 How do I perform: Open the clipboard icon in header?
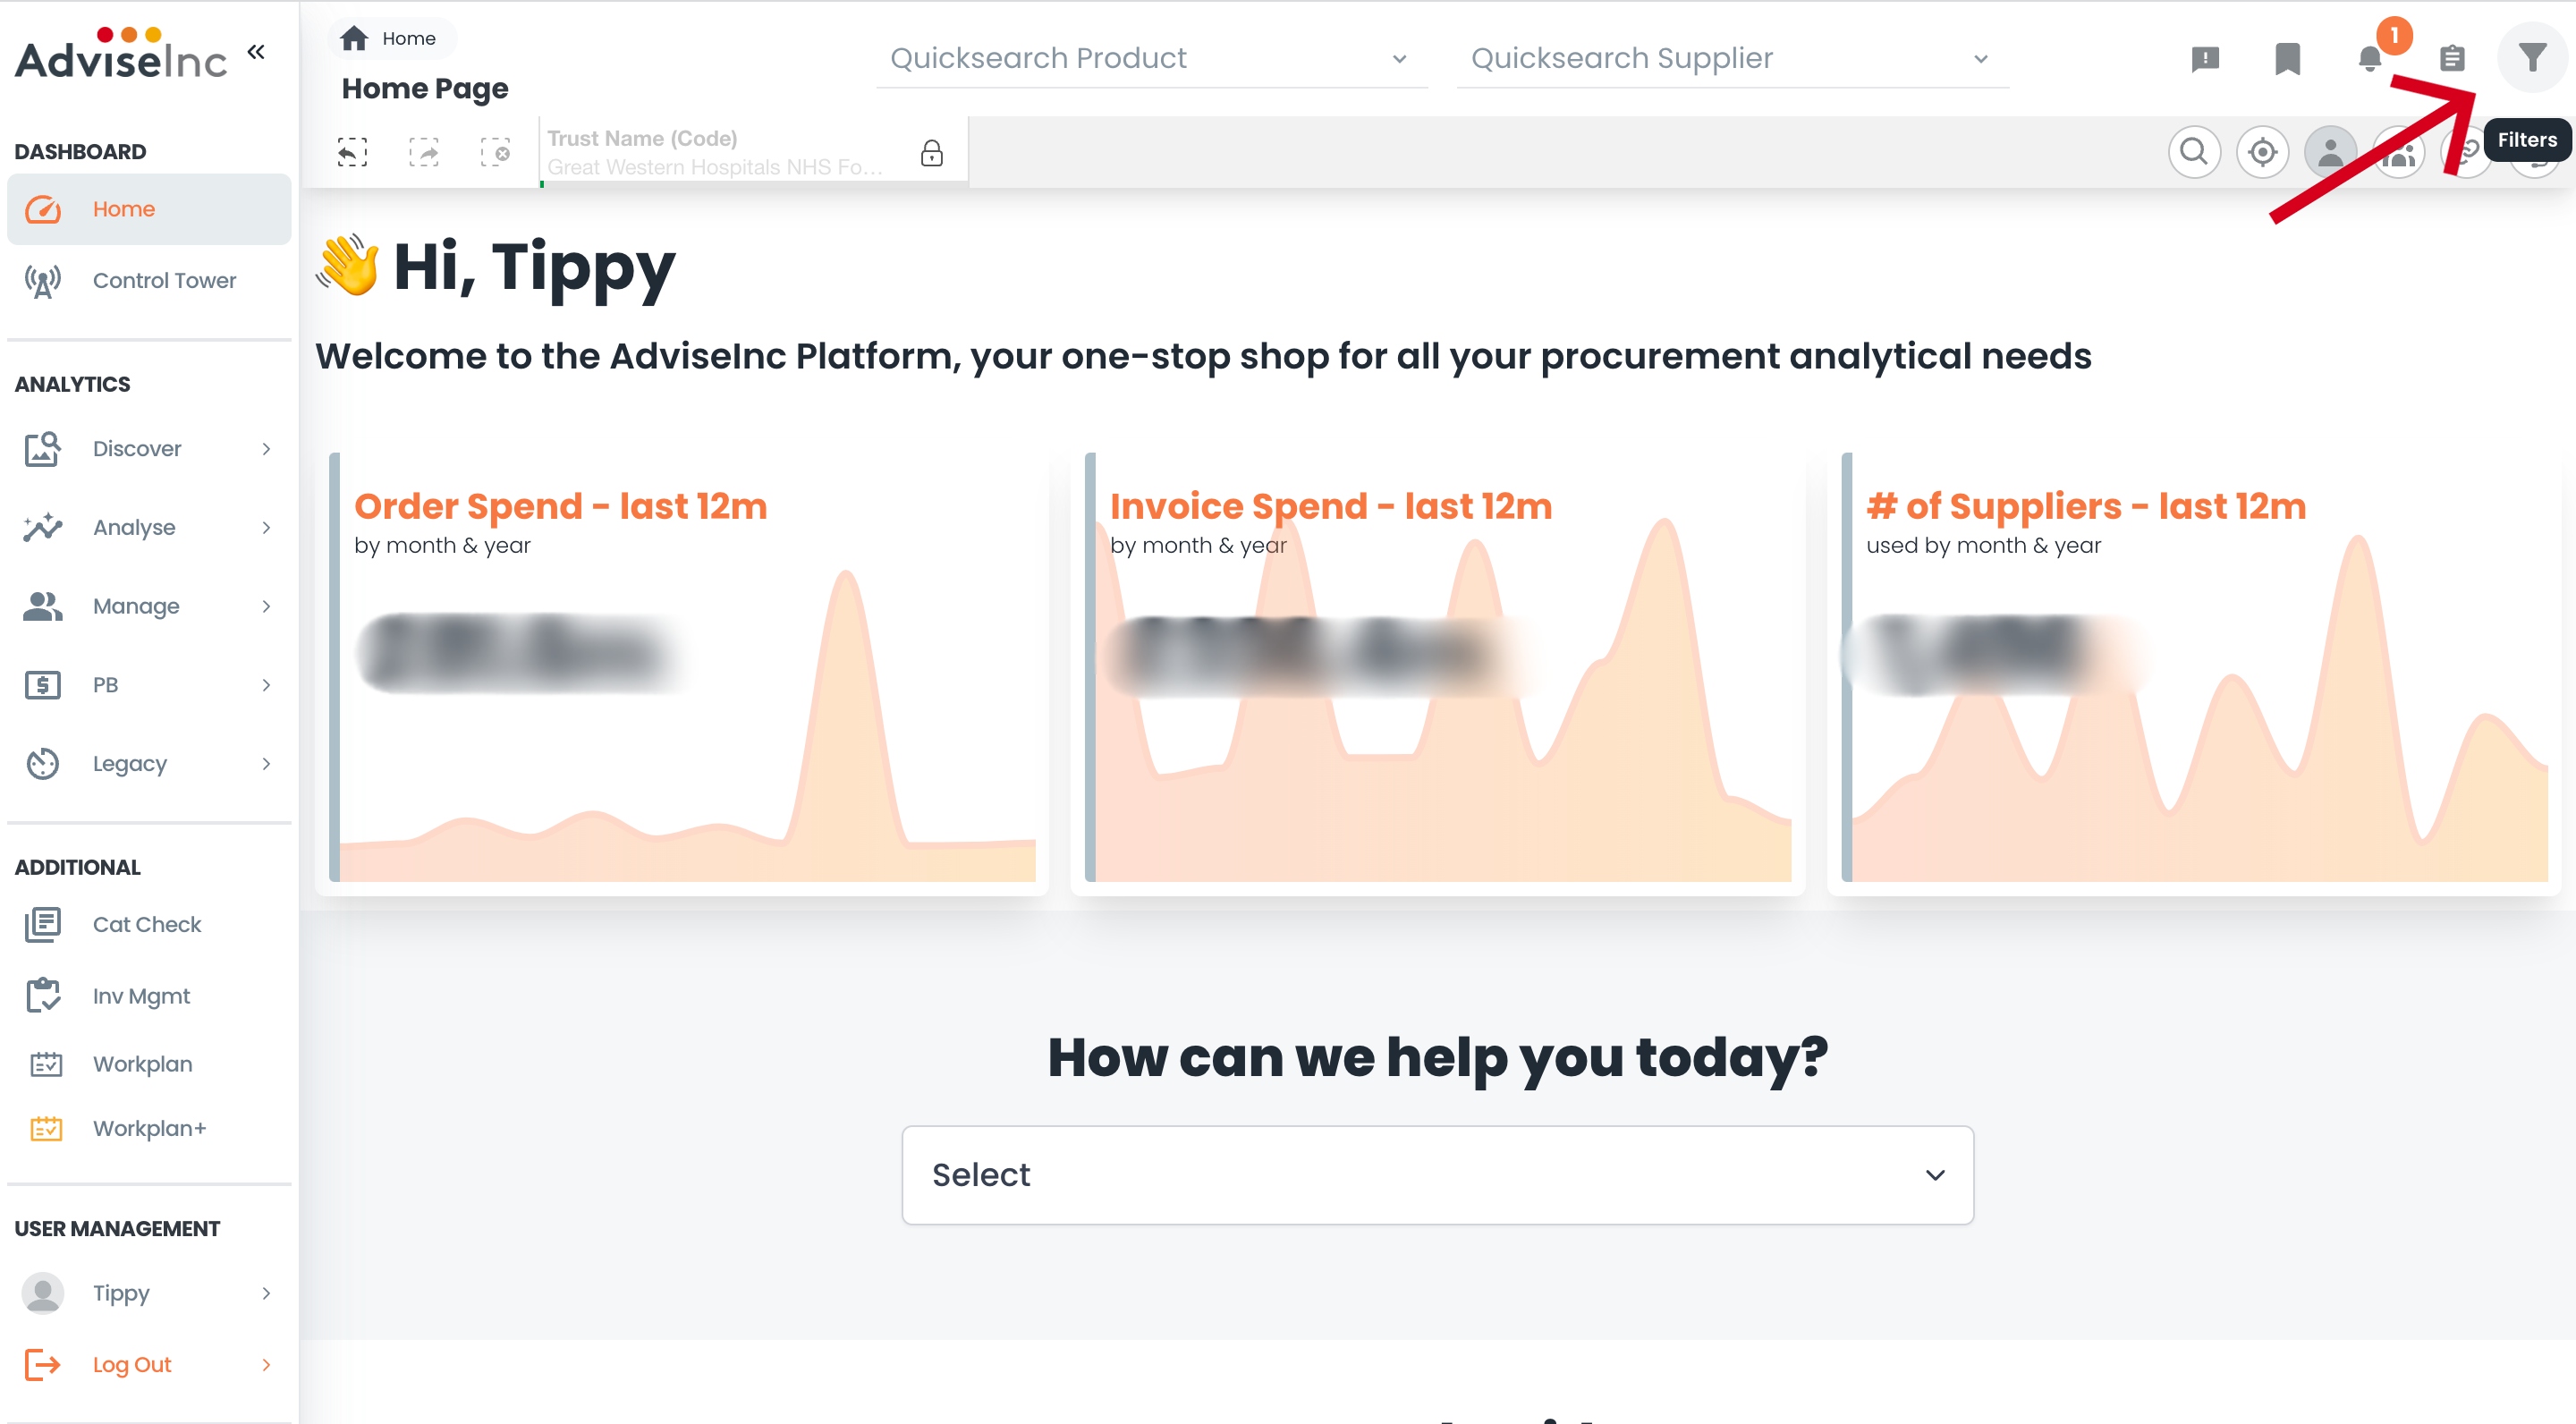pos(2452,59)
